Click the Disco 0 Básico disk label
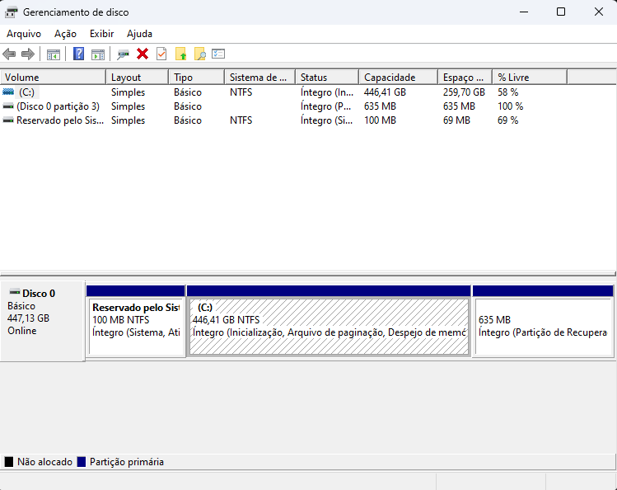The width and height of the screenshot is (617, 490). 43,320
